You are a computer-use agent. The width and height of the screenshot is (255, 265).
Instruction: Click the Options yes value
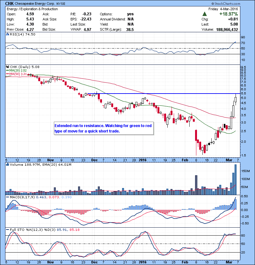130,14
